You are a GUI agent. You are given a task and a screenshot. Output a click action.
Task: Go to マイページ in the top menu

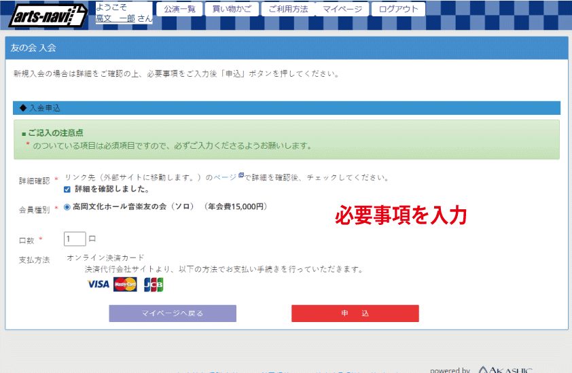pyautogui.click(x=342, y=9)
